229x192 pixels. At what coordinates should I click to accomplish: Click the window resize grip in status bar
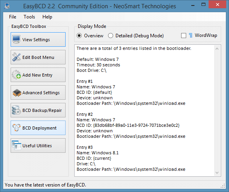223,186
